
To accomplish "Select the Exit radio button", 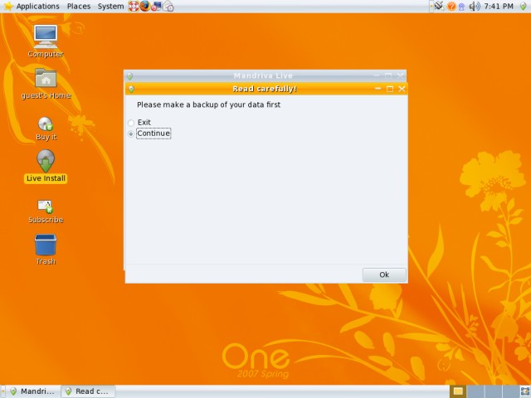I will pos(131,123).
